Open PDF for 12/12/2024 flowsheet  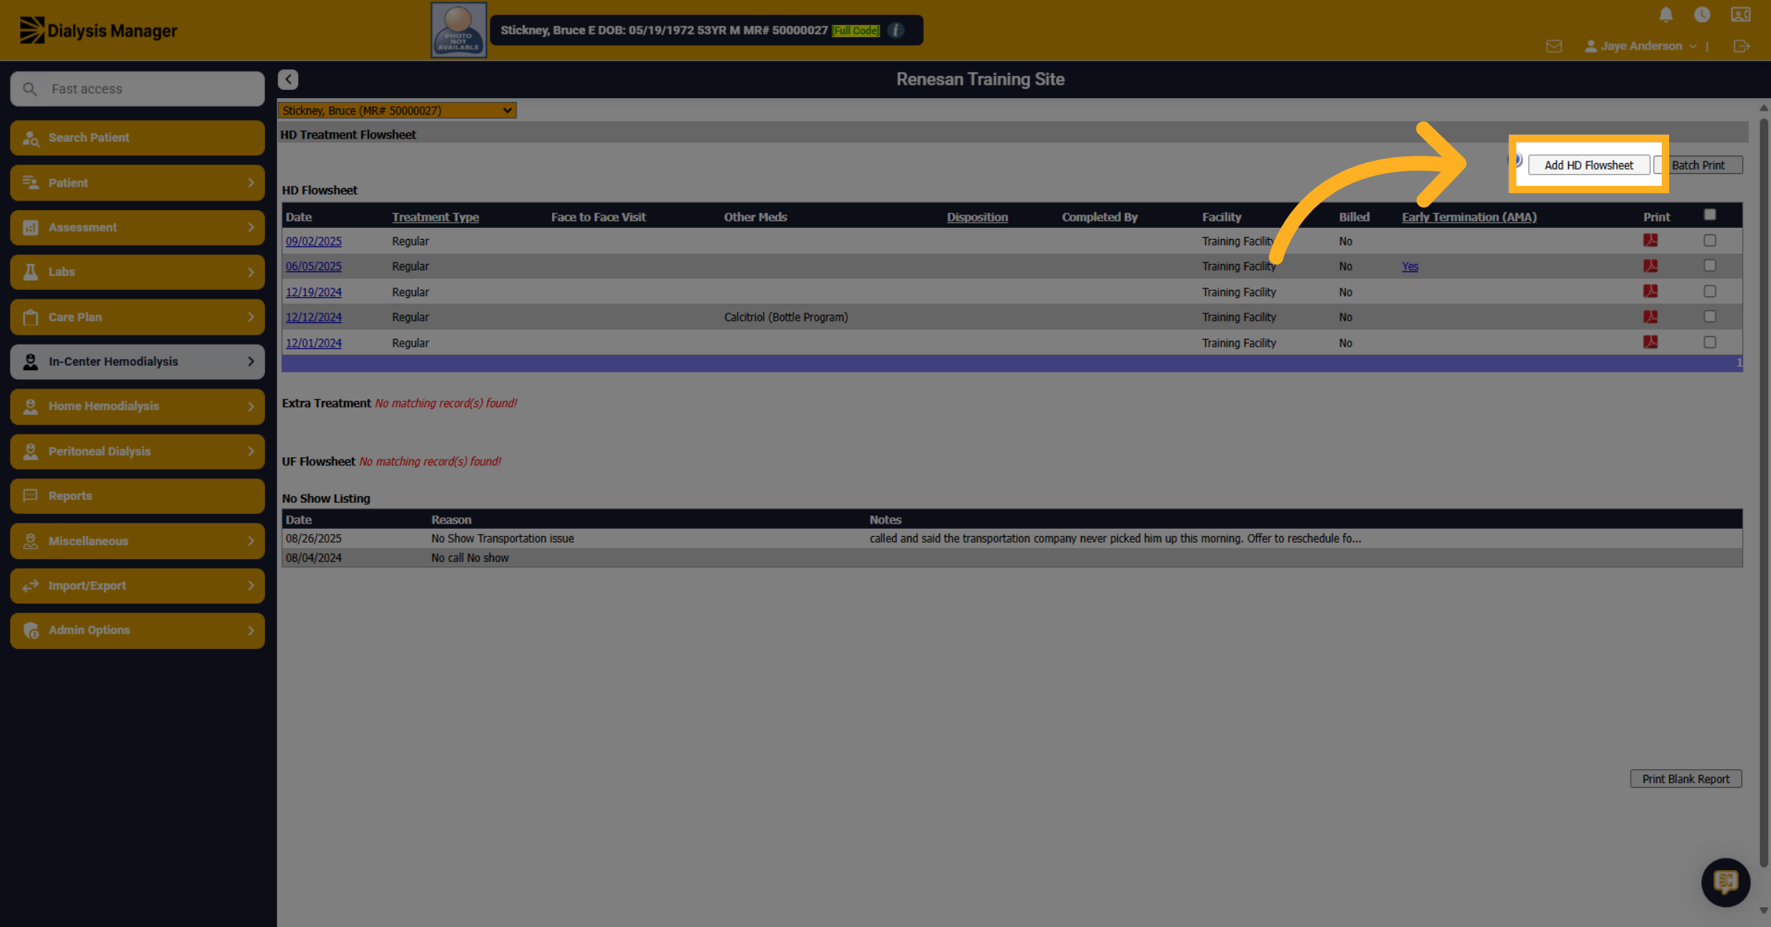(x=1651, y=316)
